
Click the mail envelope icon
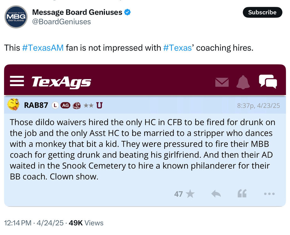point(222,82)
